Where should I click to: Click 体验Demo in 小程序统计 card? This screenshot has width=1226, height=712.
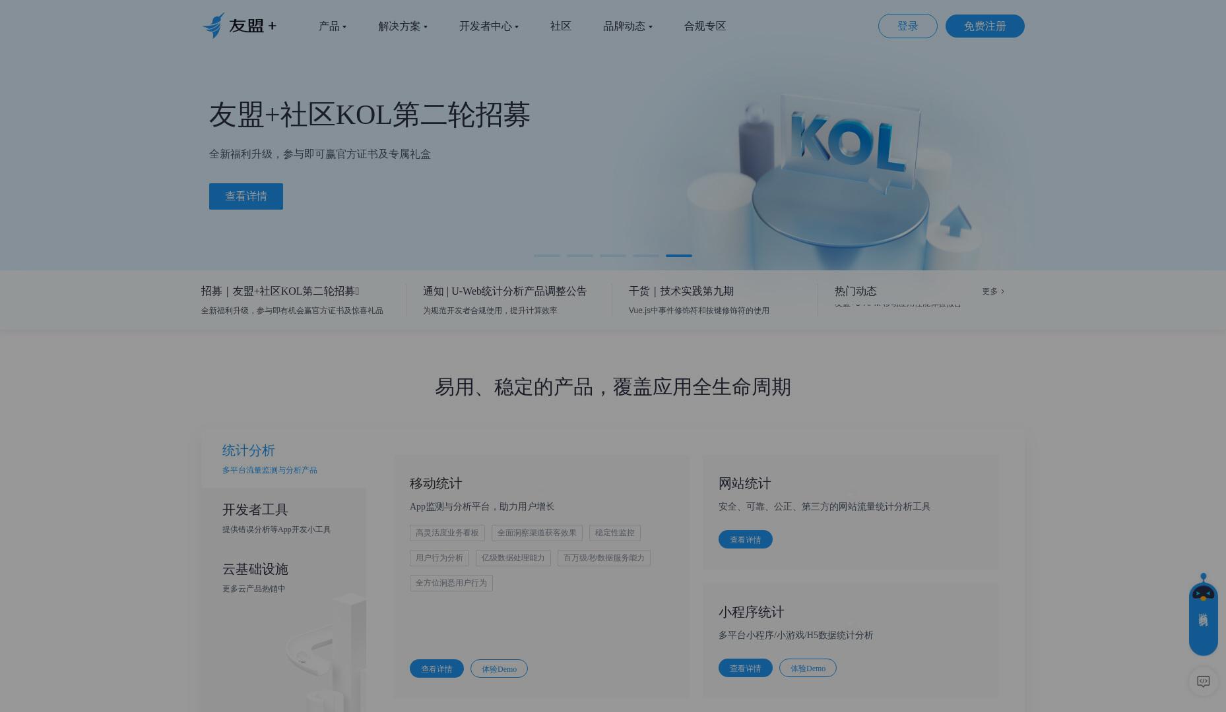pyautogui.click(x=808, y=668)
